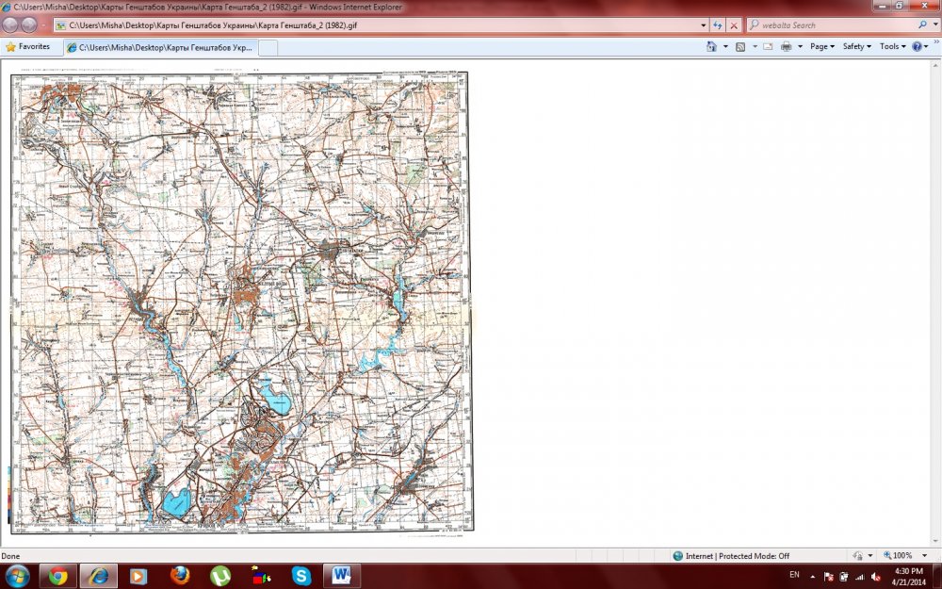The width and height of the screenshot is (942, 589).
Task: Open a new blank tab
Action: point(268,47)
